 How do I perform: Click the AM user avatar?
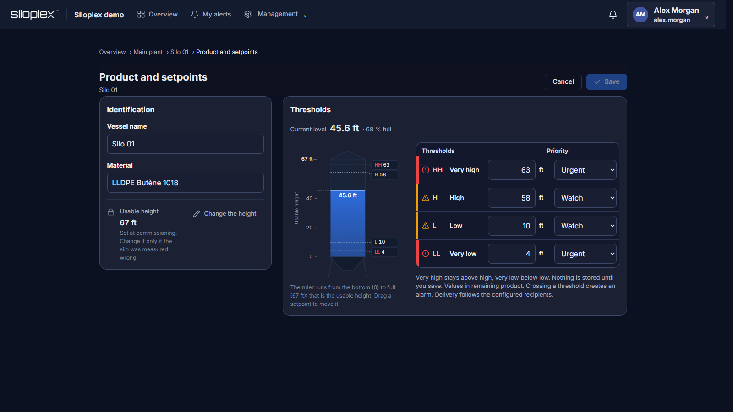click(x=640, y=15)
